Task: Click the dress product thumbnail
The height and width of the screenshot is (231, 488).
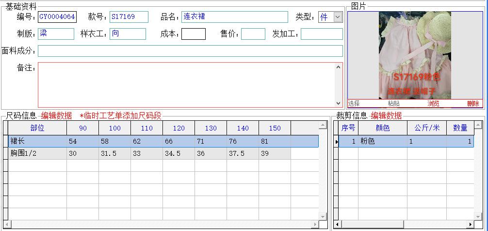Action: [x=415, y=55]
